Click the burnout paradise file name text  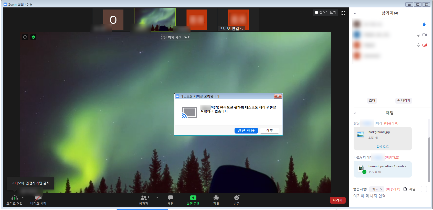tap(389, 166)
